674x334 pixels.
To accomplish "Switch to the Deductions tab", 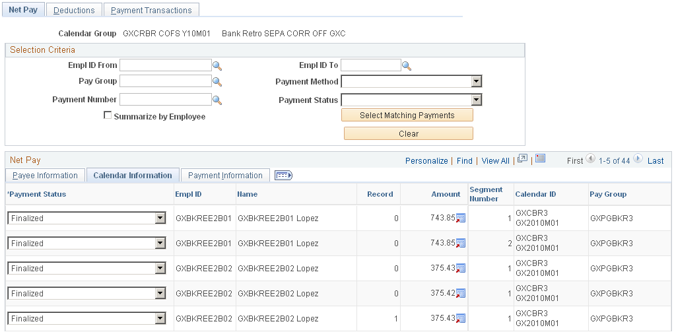I will (74, 11).
